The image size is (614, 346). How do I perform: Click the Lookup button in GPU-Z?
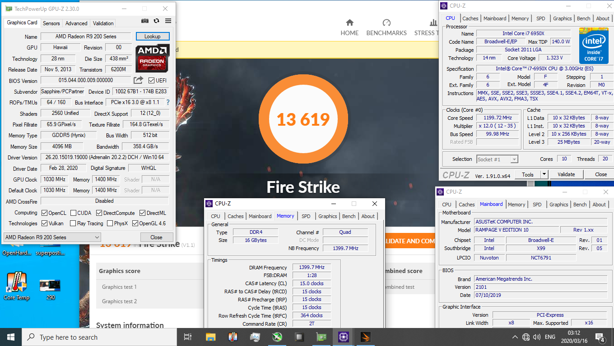[x=152, y=36]
